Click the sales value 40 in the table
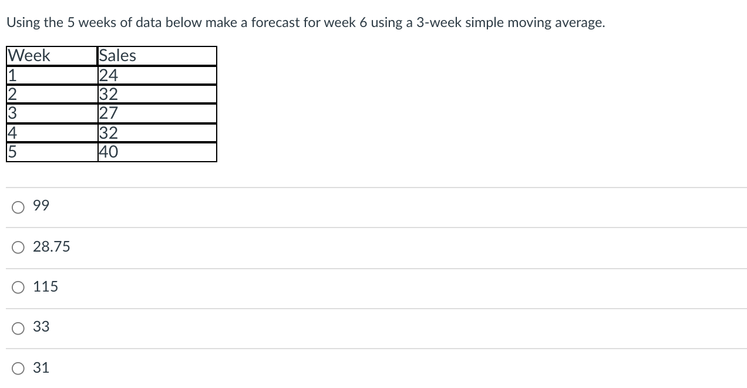This screenshot has height=388, width=747. 107,152
